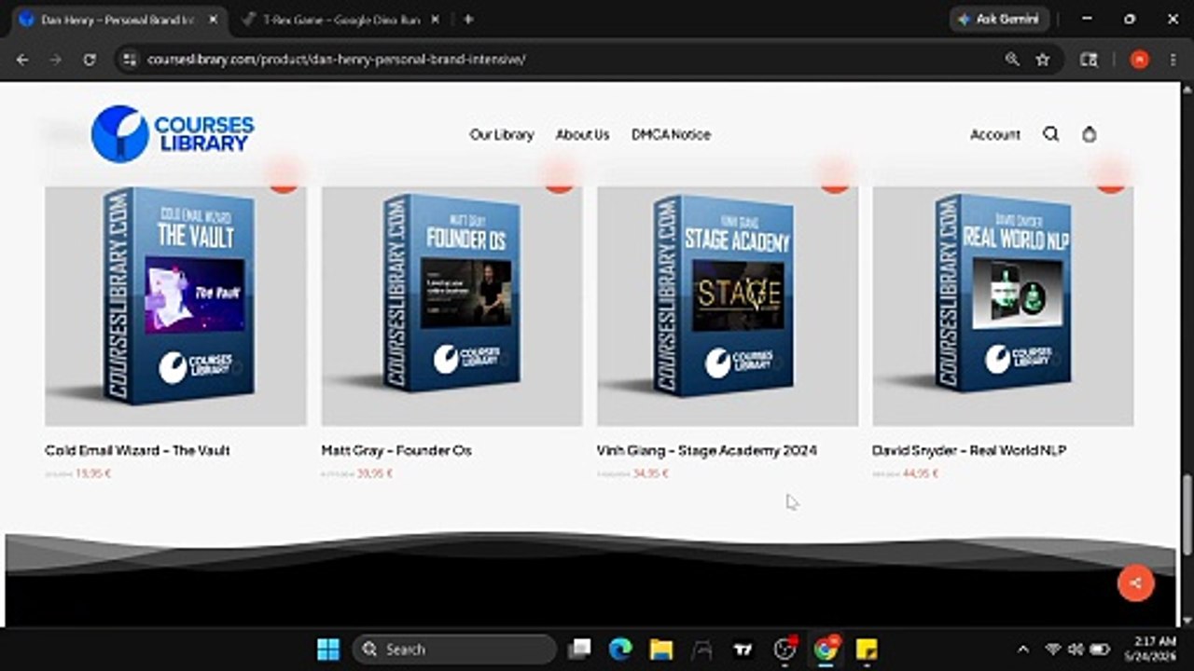This screenshot has width=1194, height=671.
Task: Open the Windows Start menu
Action: click(x=328, y=649)
